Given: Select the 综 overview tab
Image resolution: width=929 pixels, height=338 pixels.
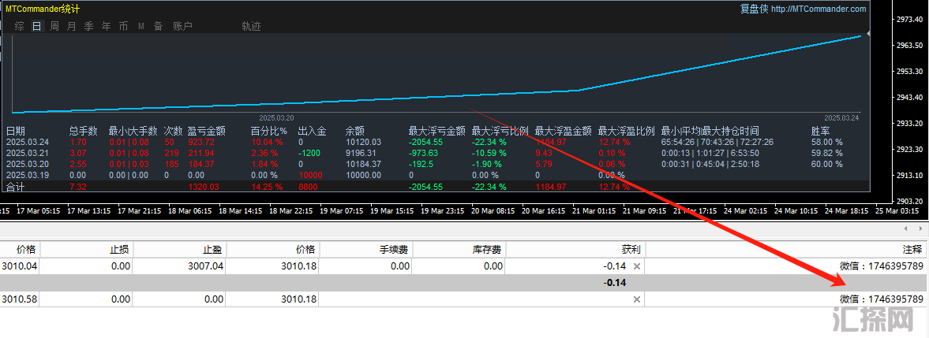Looking at the screenshot, I should pyautogui.click(x=19, y=26).
